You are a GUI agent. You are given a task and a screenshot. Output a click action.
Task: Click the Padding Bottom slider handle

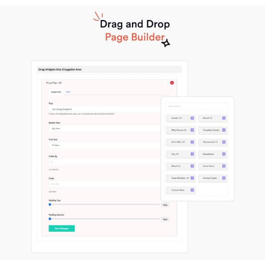[50, 219]
